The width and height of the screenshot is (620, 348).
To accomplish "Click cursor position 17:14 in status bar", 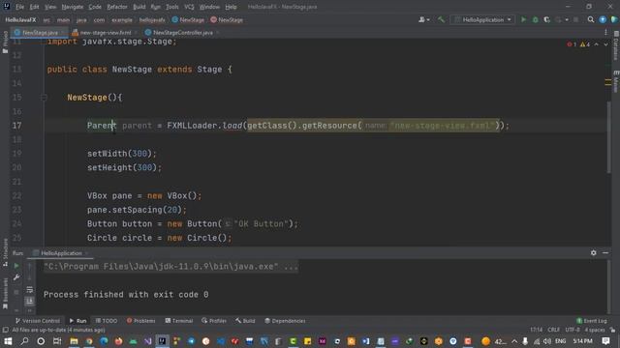I will coord(536,330).
